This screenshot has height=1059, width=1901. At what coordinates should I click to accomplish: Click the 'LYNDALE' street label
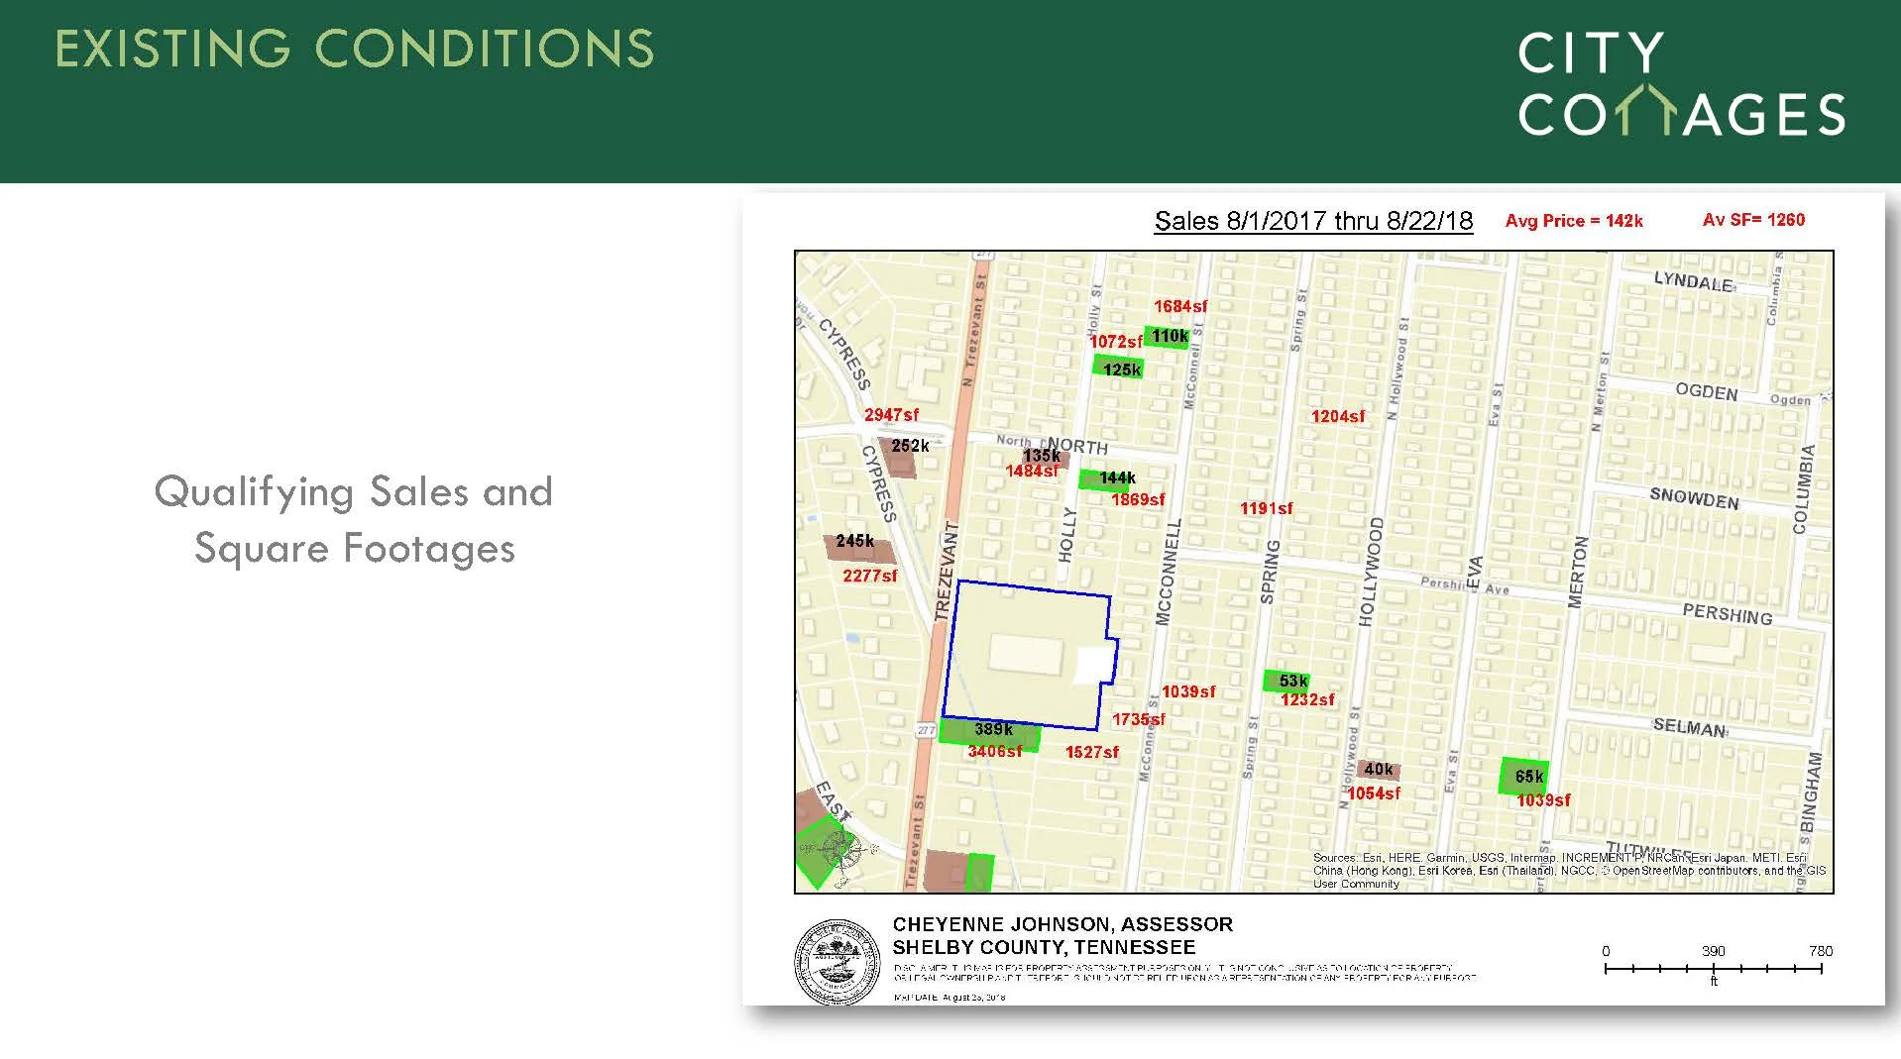[x=1693, y=282]
